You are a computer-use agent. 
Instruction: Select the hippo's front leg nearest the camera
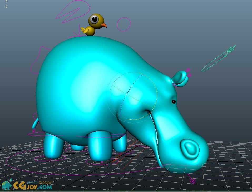tap(100, 146)
